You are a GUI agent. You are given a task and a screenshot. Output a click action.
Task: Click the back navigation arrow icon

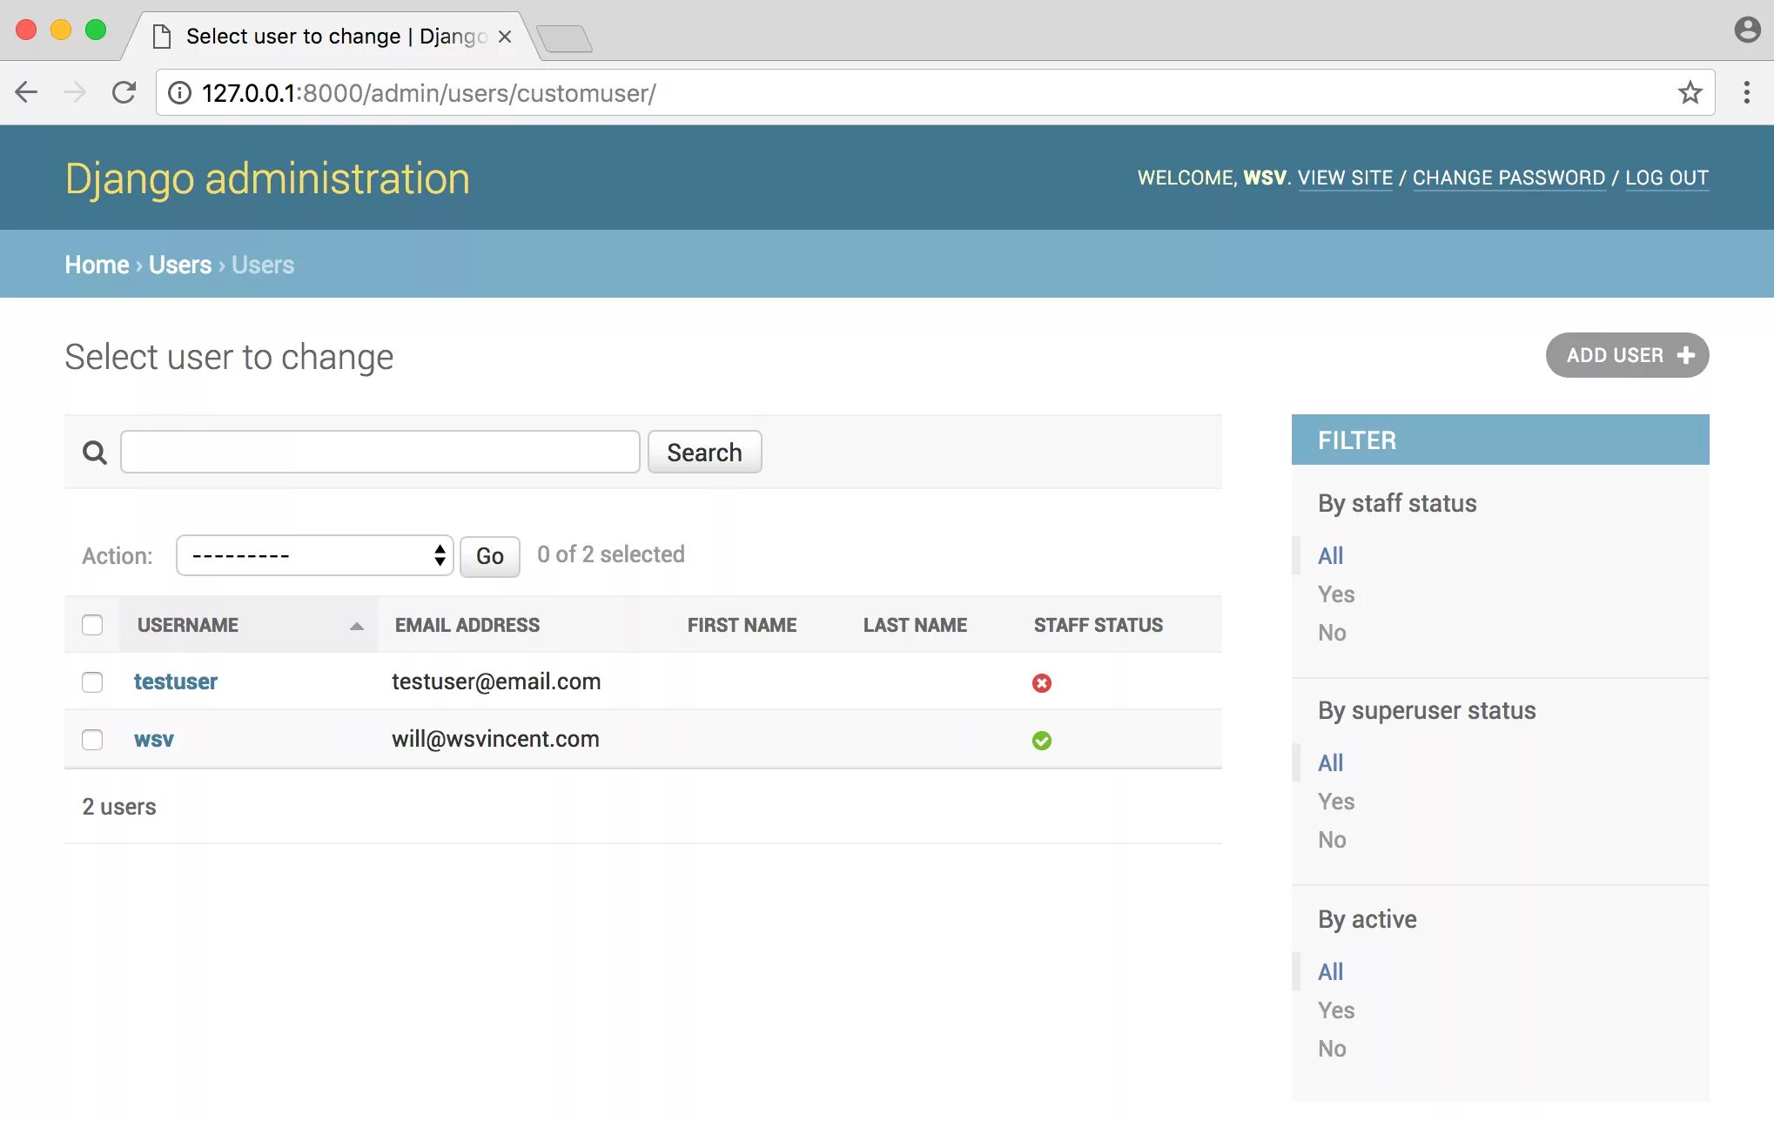[x=26, y=93]
